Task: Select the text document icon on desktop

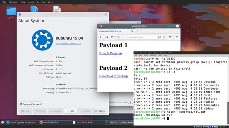Action: point(57,9)
